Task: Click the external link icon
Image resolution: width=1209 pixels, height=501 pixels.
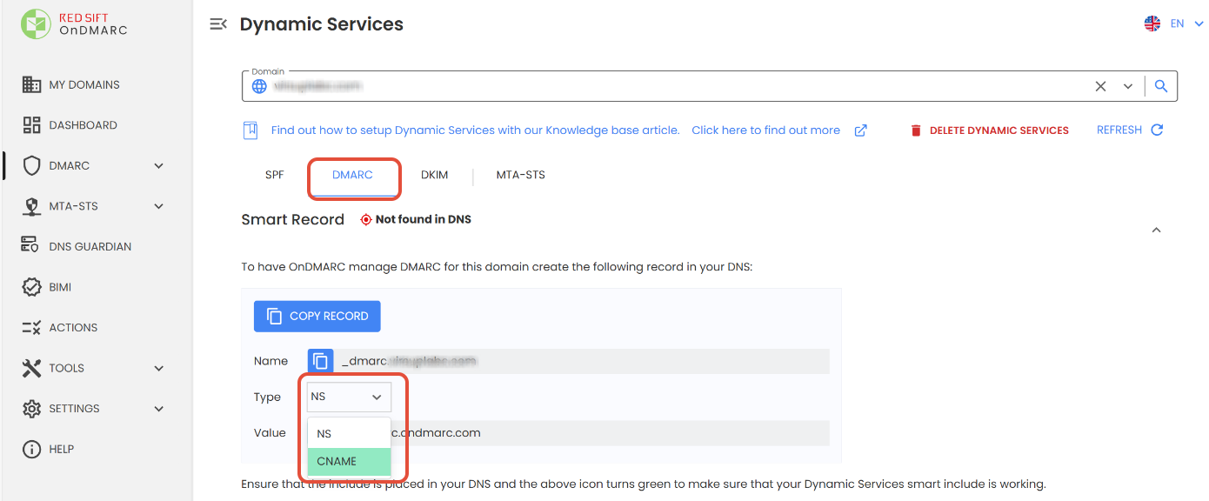Action: (860, 130)
